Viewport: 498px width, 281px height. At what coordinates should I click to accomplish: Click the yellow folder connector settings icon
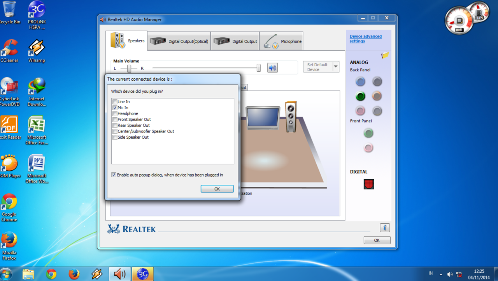click(x=385, y=55)
